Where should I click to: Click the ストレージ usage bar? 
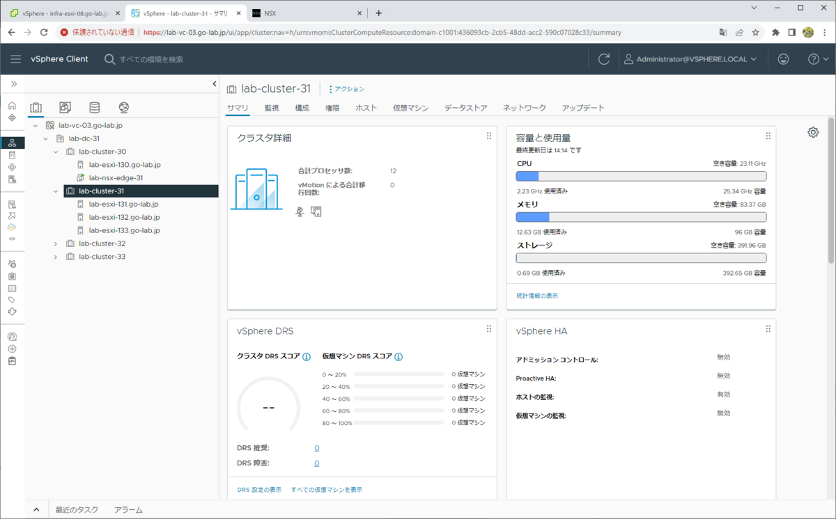click(641, 258)
